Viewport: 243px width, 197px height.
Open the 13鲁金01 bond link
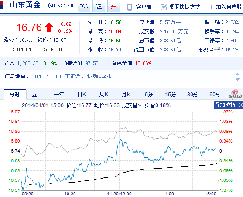coord(72,63)
